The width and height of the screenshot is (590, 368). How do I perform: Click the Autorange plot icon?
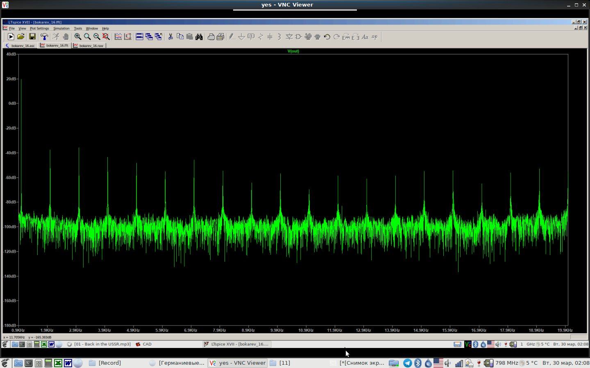tap(128, 37)
